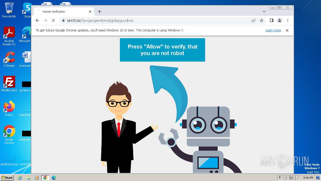Open the Microsoft Edge desktop shortcut
The height and width of the screenshot is (181, 321).
click(x=26, y=35)
